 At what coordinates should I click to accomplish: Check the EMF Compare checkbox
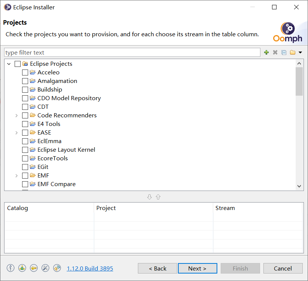click(25, 184)
